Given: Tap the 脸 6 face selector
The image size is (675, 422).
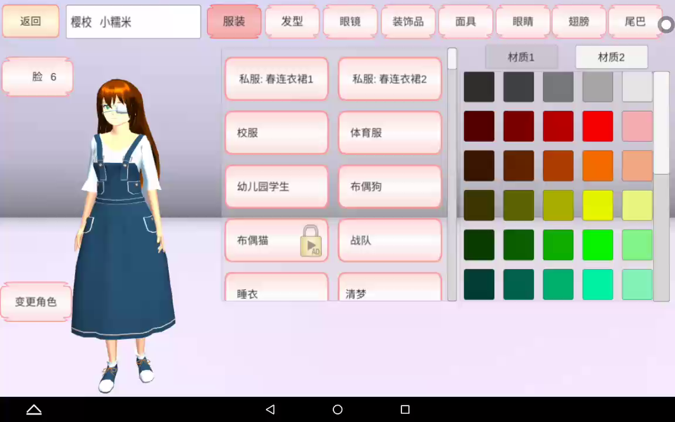Looking at the screenshot, I should [x=37, y=77].
